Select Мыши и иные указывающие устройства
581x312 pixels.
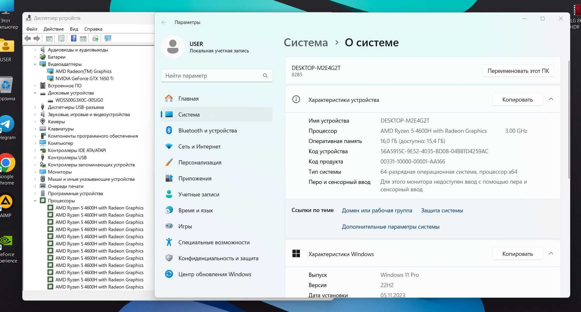(91, 179)
